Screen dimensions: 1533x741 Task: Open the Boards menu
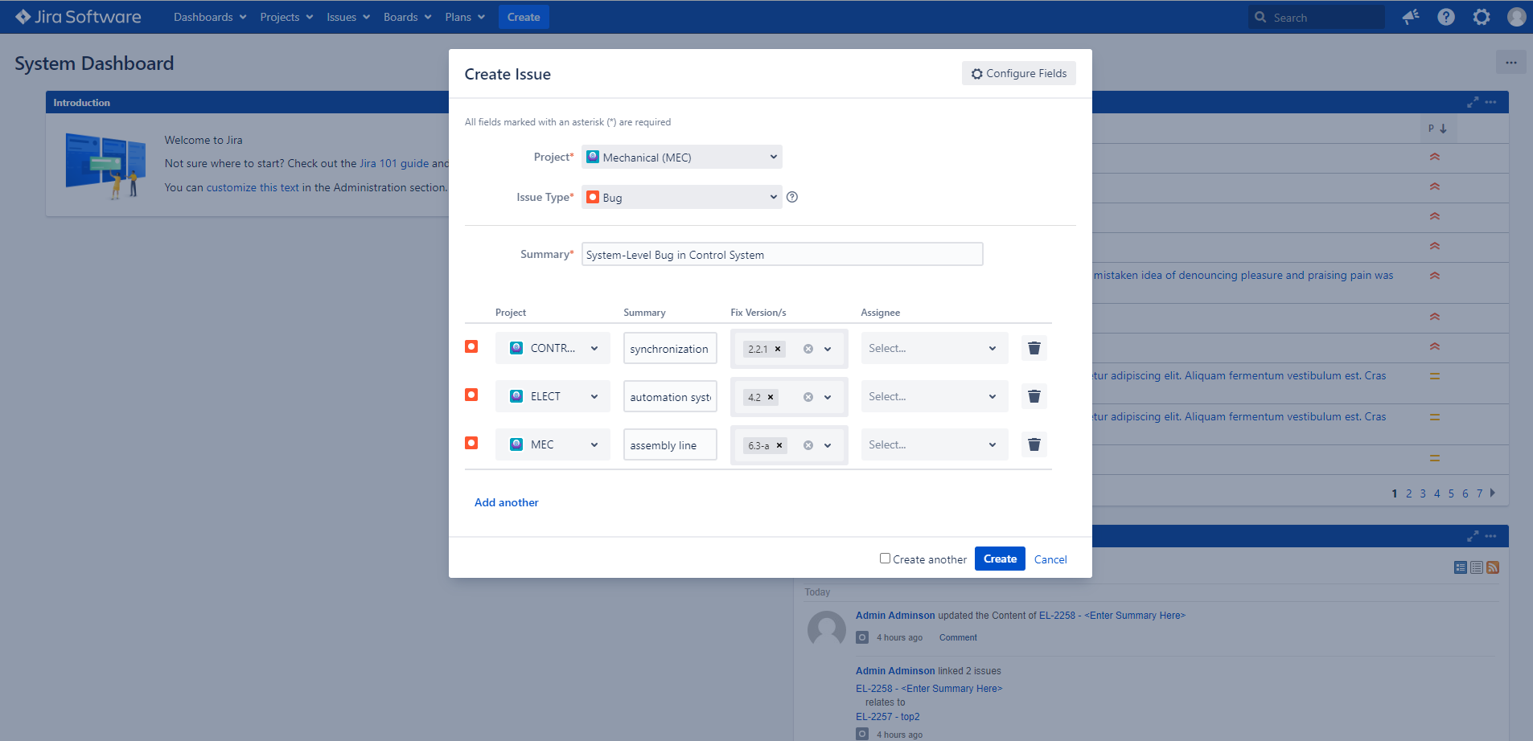click(408, 17)
